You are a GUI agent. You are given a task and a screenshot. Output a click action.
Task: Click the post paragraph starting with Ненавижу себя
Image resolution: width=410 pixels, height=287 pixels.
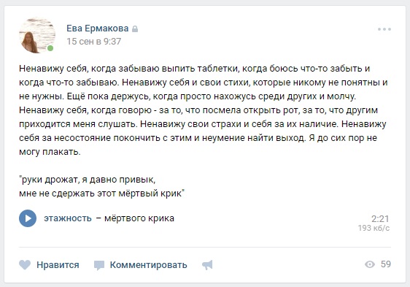(203, 110)
